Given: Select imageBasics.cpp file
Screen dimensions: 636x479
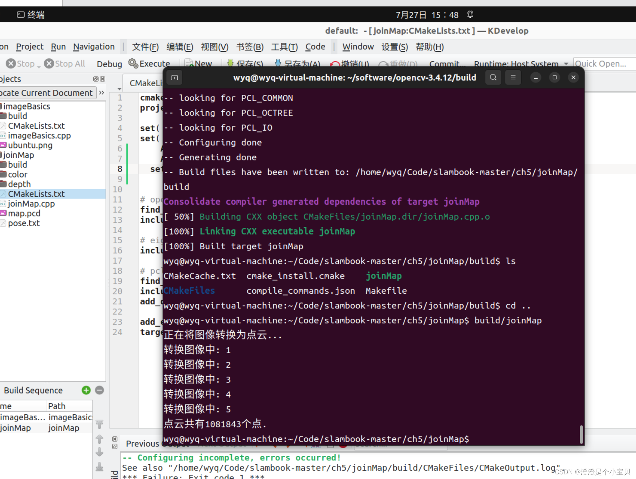Looking at the screenshot, I should point(39,136).
